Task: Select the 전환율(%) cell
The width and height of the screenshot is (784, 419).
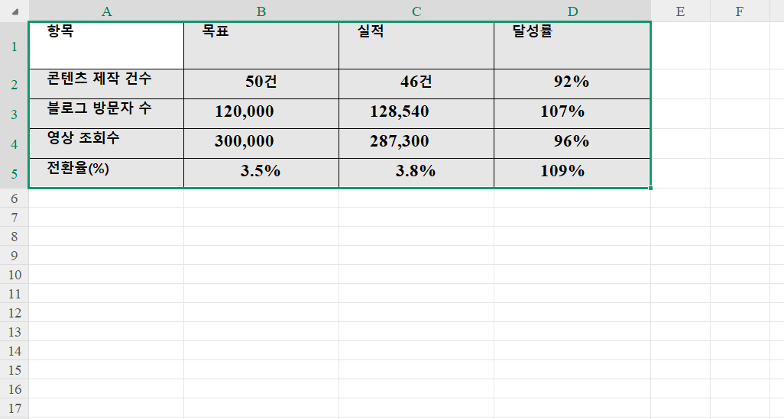Action: (x=106, y=173)
